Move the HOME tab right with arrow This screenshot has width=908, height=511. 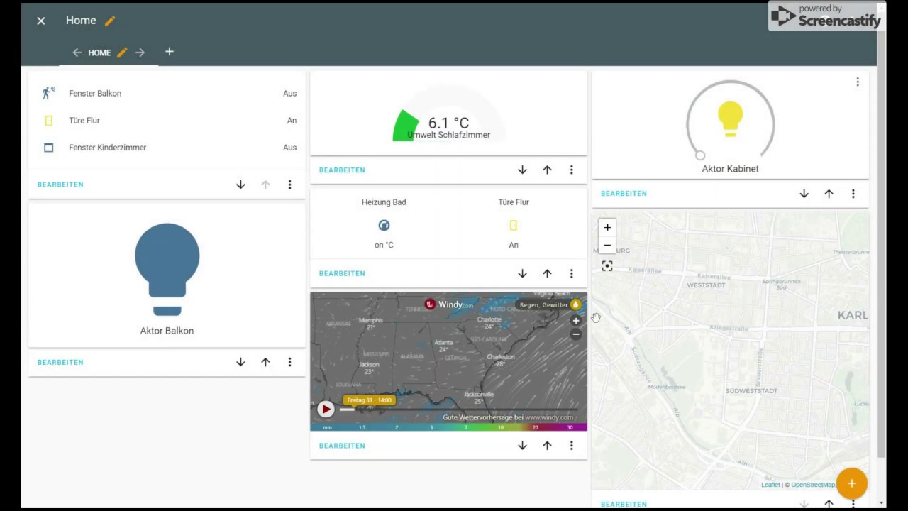click(x=140, y=53)
